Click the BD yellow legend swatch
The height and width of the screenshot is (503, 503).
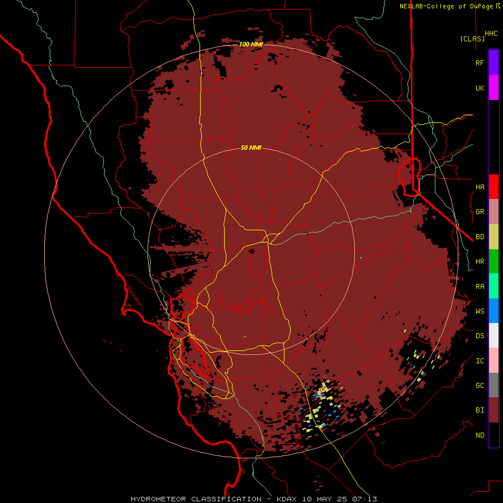pos(493,237)
